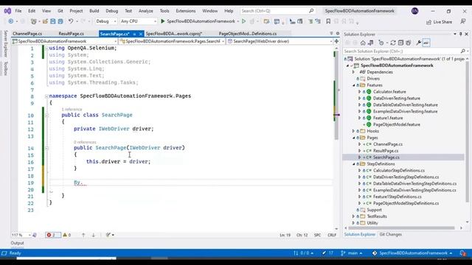Expand the Hooks folder
472x265 pixels.
coord(354,131)
